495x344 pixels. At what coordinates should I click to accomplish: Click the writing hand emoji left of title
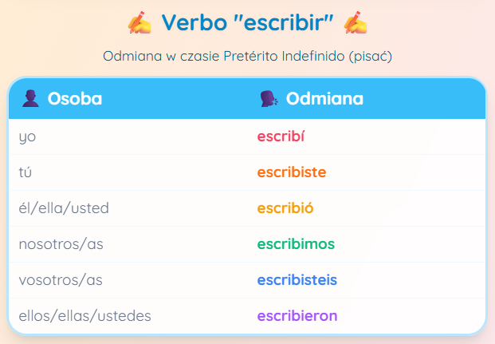click(x=139, y=22)
